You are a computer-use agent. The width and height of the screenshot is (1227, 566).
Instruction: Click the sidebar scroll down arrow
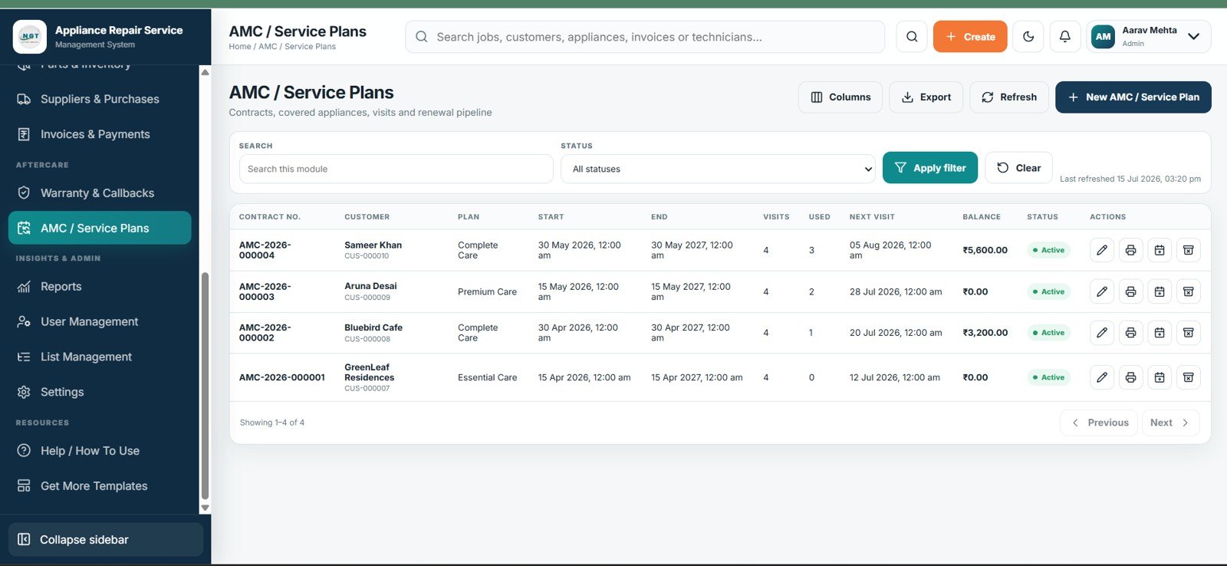click(x=205, y=508)
